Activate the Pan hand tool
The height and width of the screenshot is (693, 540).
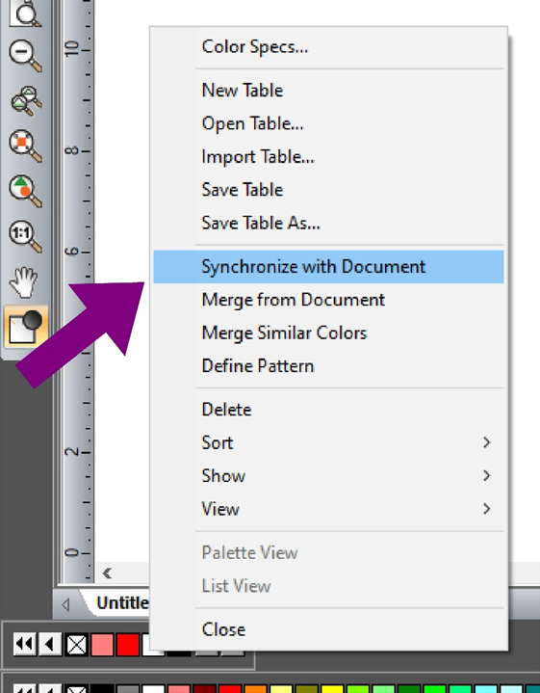click(24, 282)
